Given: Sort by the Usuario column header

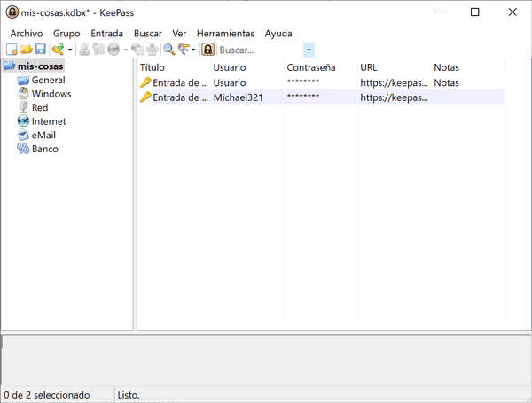Looking at the screenshot, I should pyautogui.click(x=247, y=67).
